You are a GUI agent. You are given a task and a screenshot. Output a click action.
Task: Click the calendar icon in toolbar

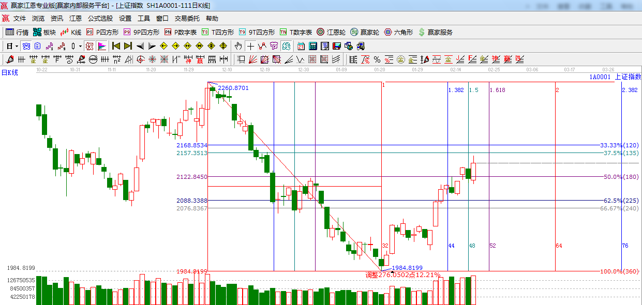301,46
